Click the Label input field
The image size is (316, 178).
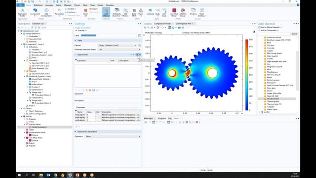tap(109, 36)
